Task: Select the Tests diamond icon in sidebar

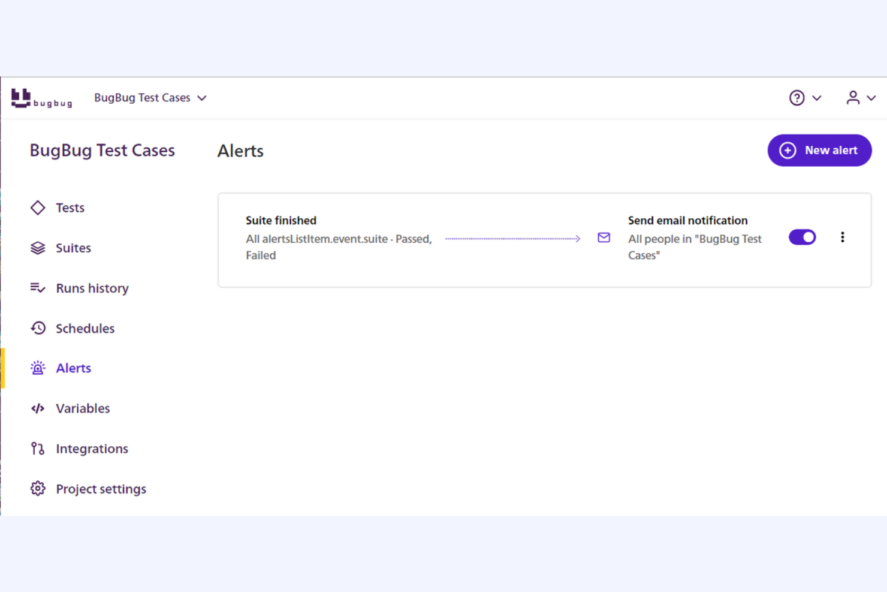Action: coord(38,208)
